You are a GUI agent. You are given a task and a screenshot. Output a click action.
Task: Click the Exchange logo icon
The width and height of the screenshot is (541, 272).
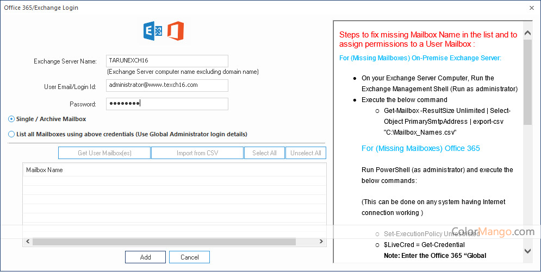click(x=153, y=31)
